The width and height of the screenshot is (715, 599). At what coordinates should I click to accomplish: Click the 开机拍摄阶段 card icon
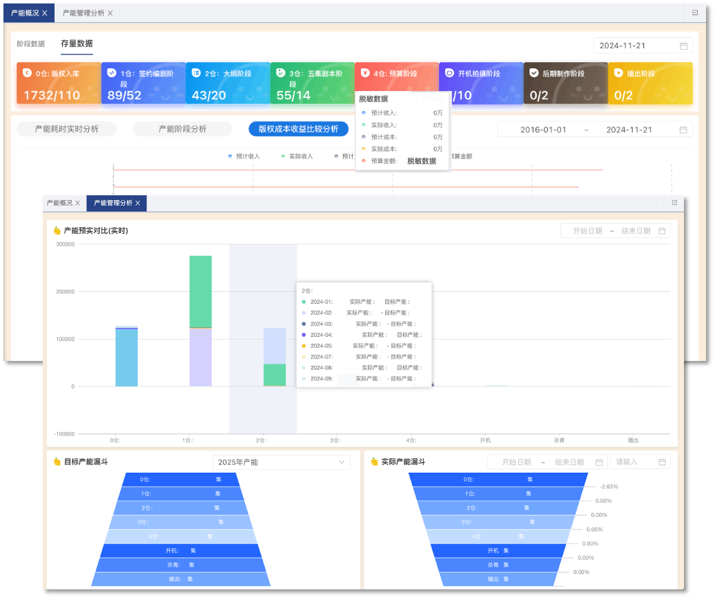coord(449,73)
